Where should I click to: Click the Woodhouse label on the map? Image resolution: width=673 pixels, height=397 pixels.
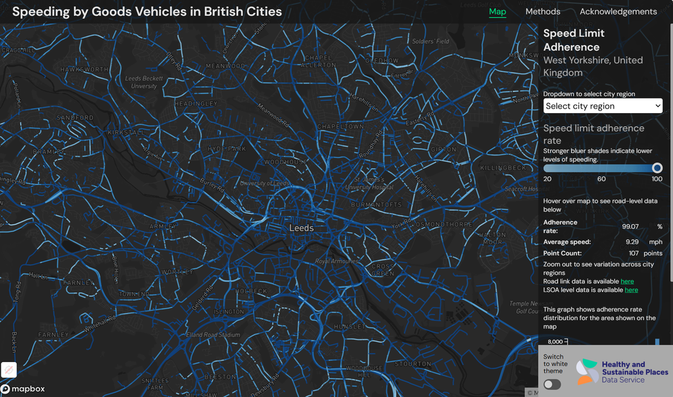[x=285, y=162]
